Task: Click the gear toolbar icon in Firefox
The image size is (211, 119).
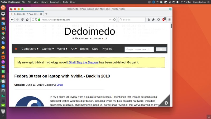Action: pyautogui.click(x=159, y=20)
